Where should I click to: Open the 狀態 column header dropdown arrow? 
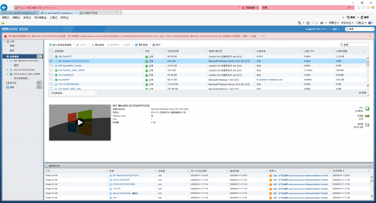(x=164, y=51)
